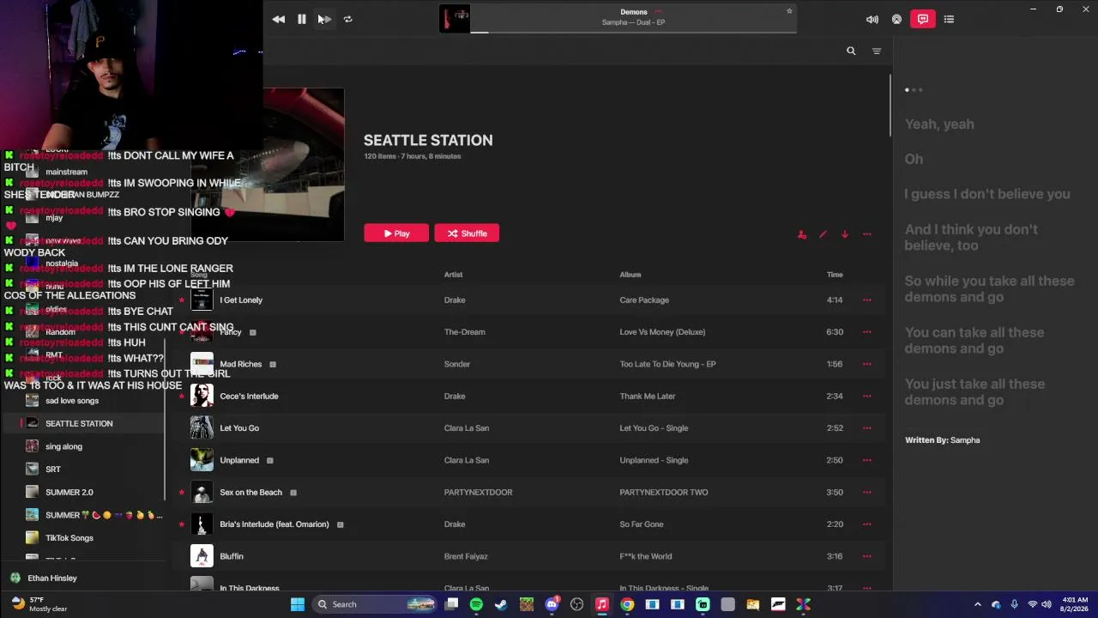Search within the playlist
This screenshot has width=1098, height=618.
click(851, 51)
